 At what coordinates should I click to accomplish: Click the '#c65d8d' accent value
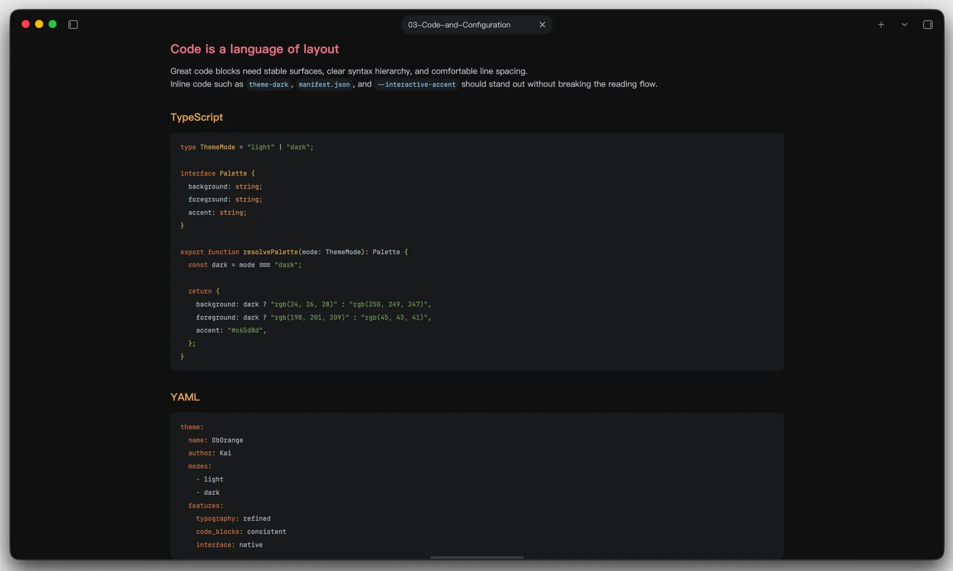coord(245,330)
